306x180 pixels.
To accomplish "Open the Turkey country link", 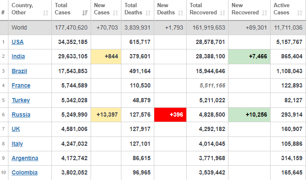I will tap(21, 100).
